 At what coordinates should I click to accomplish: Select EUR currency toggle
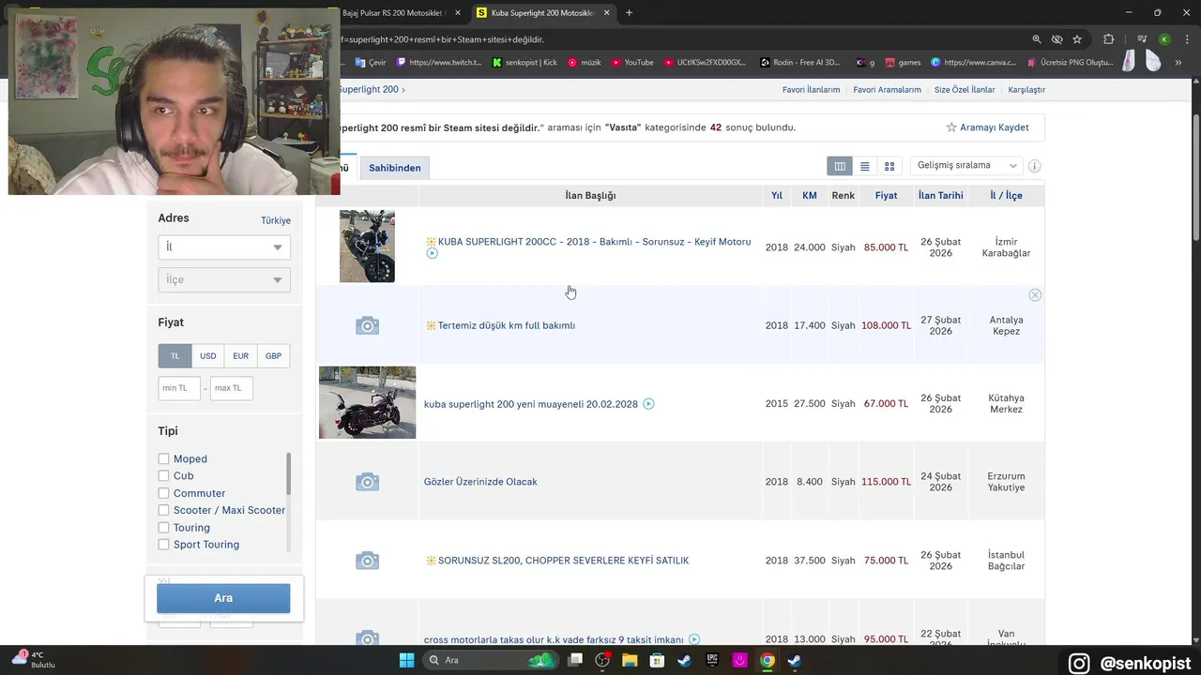point(241,356)
